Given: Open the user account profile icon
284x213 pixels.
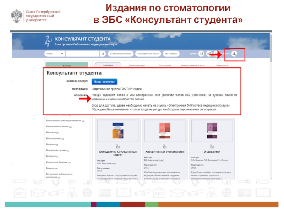Looking at the screenshot, I should (234, 54).
